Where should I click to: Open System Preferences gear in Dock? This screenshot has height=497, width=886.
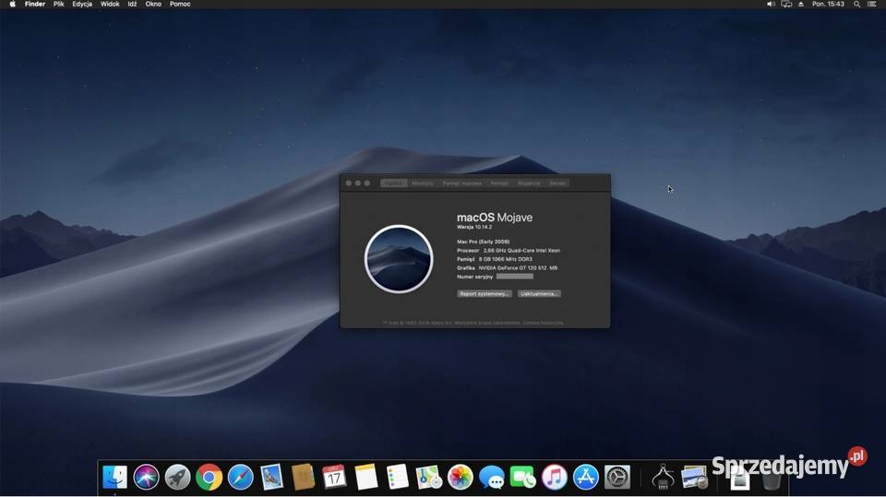pyautogui.click(x=617, y=478)
